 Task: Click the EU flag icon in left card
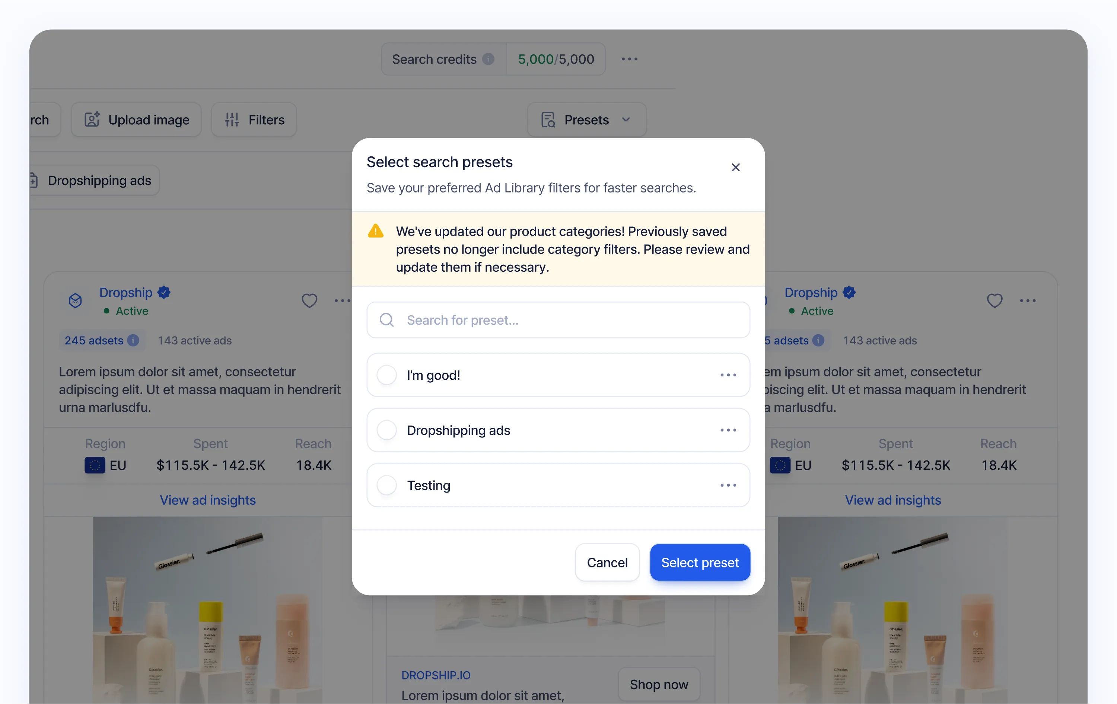click(x=95, y=465)
